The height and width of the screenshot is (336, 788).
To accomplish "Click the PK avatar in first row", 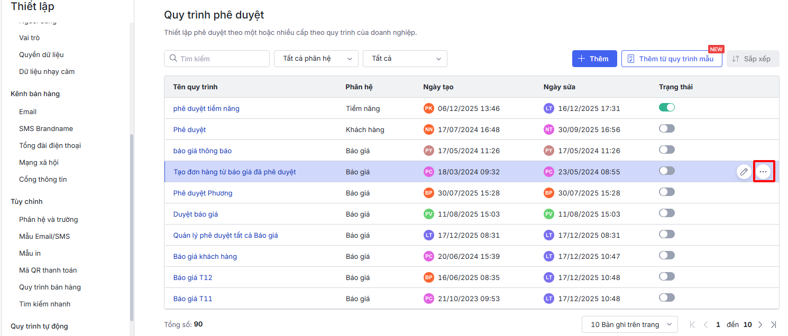I will (428, 108).
